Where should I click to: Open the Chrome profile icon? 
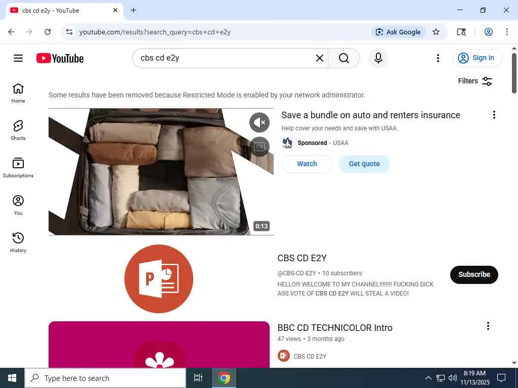tap(489, 32)
